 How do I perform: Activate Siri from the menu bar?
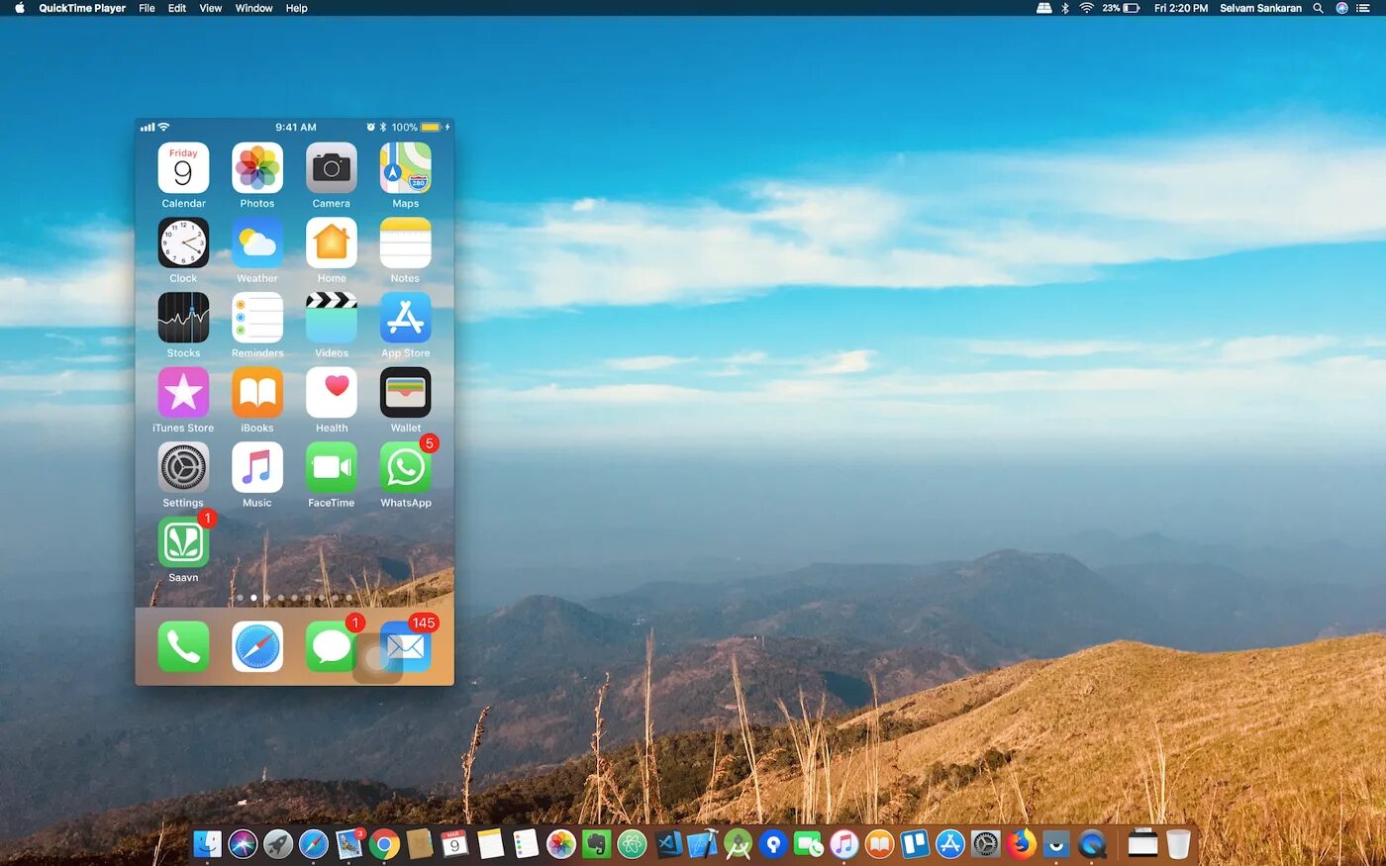pyautogui.click(x=1341, y=8)
